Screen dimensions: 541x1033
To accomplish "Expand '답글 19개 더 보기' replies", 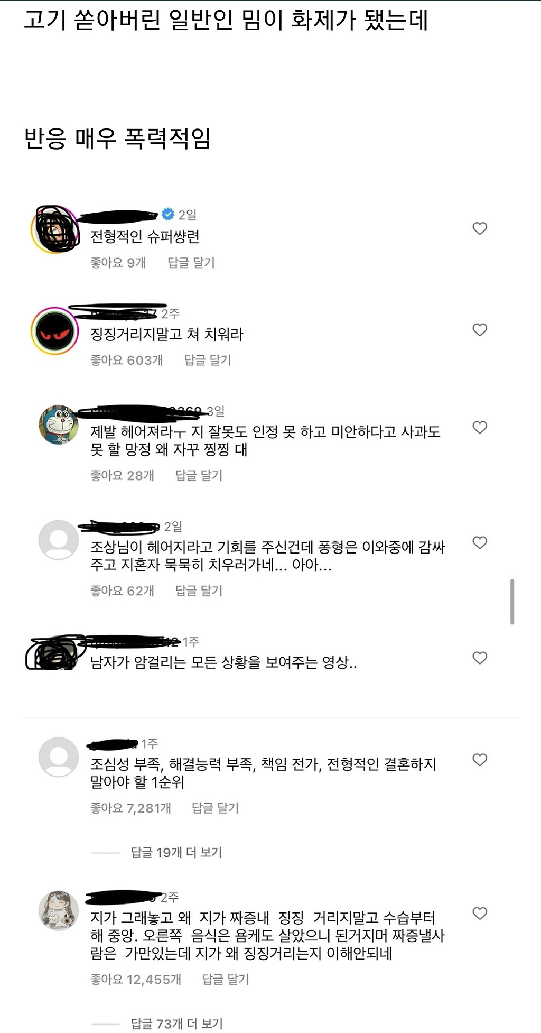I will pyautogui.click(x=176, y=852).
